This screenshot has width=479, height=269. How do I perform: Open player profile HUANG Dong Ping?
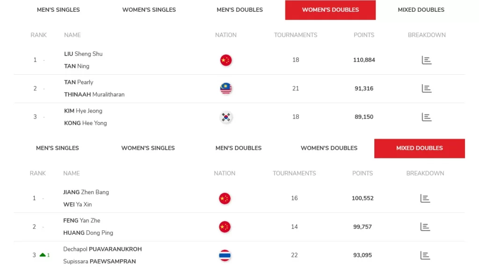point(88,233)
